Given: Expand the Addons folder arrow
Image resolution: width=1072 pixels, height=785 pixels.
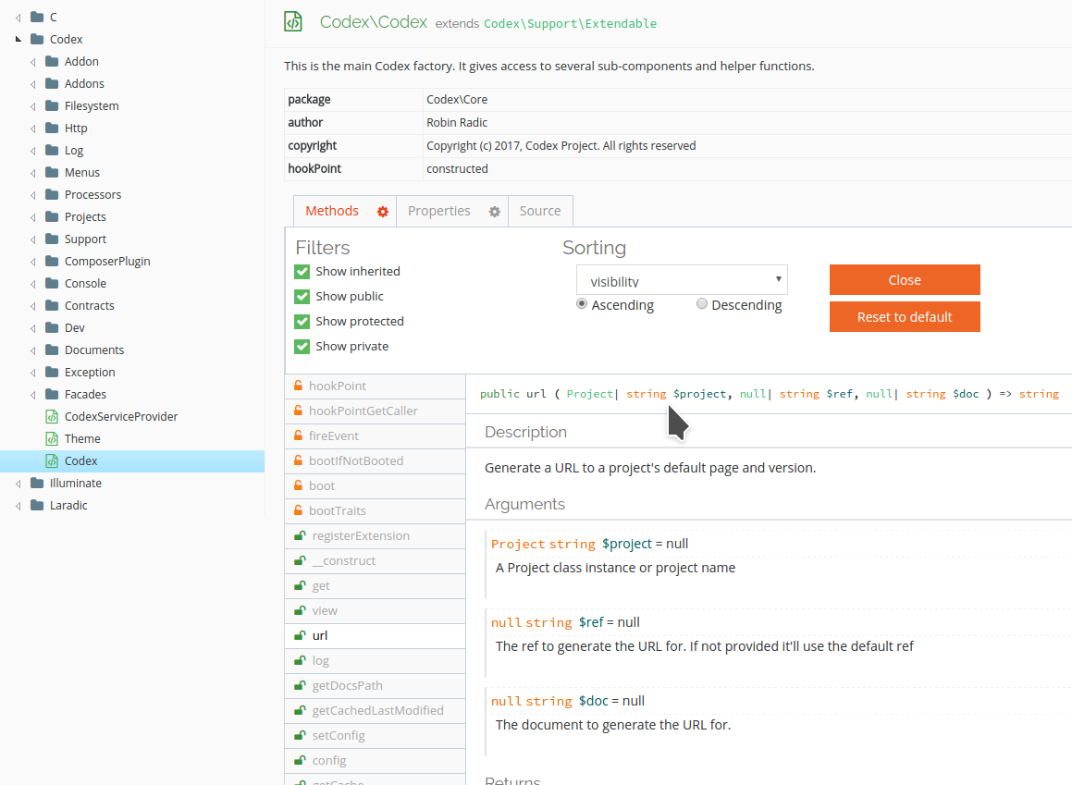Looking at the screenshot, I should [x=32, y=84].
